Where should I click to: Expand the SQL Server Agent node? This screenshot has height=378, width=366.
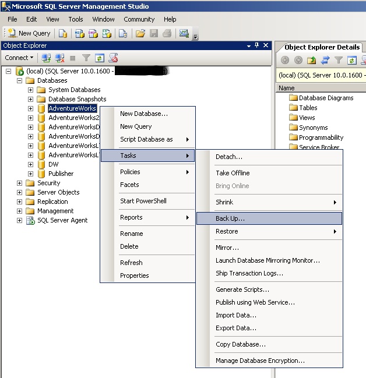[19, 221]
